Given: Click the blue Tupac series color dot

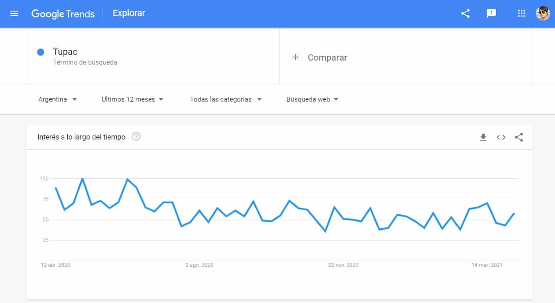Looking at the screenshot, I should coord(41,52).
